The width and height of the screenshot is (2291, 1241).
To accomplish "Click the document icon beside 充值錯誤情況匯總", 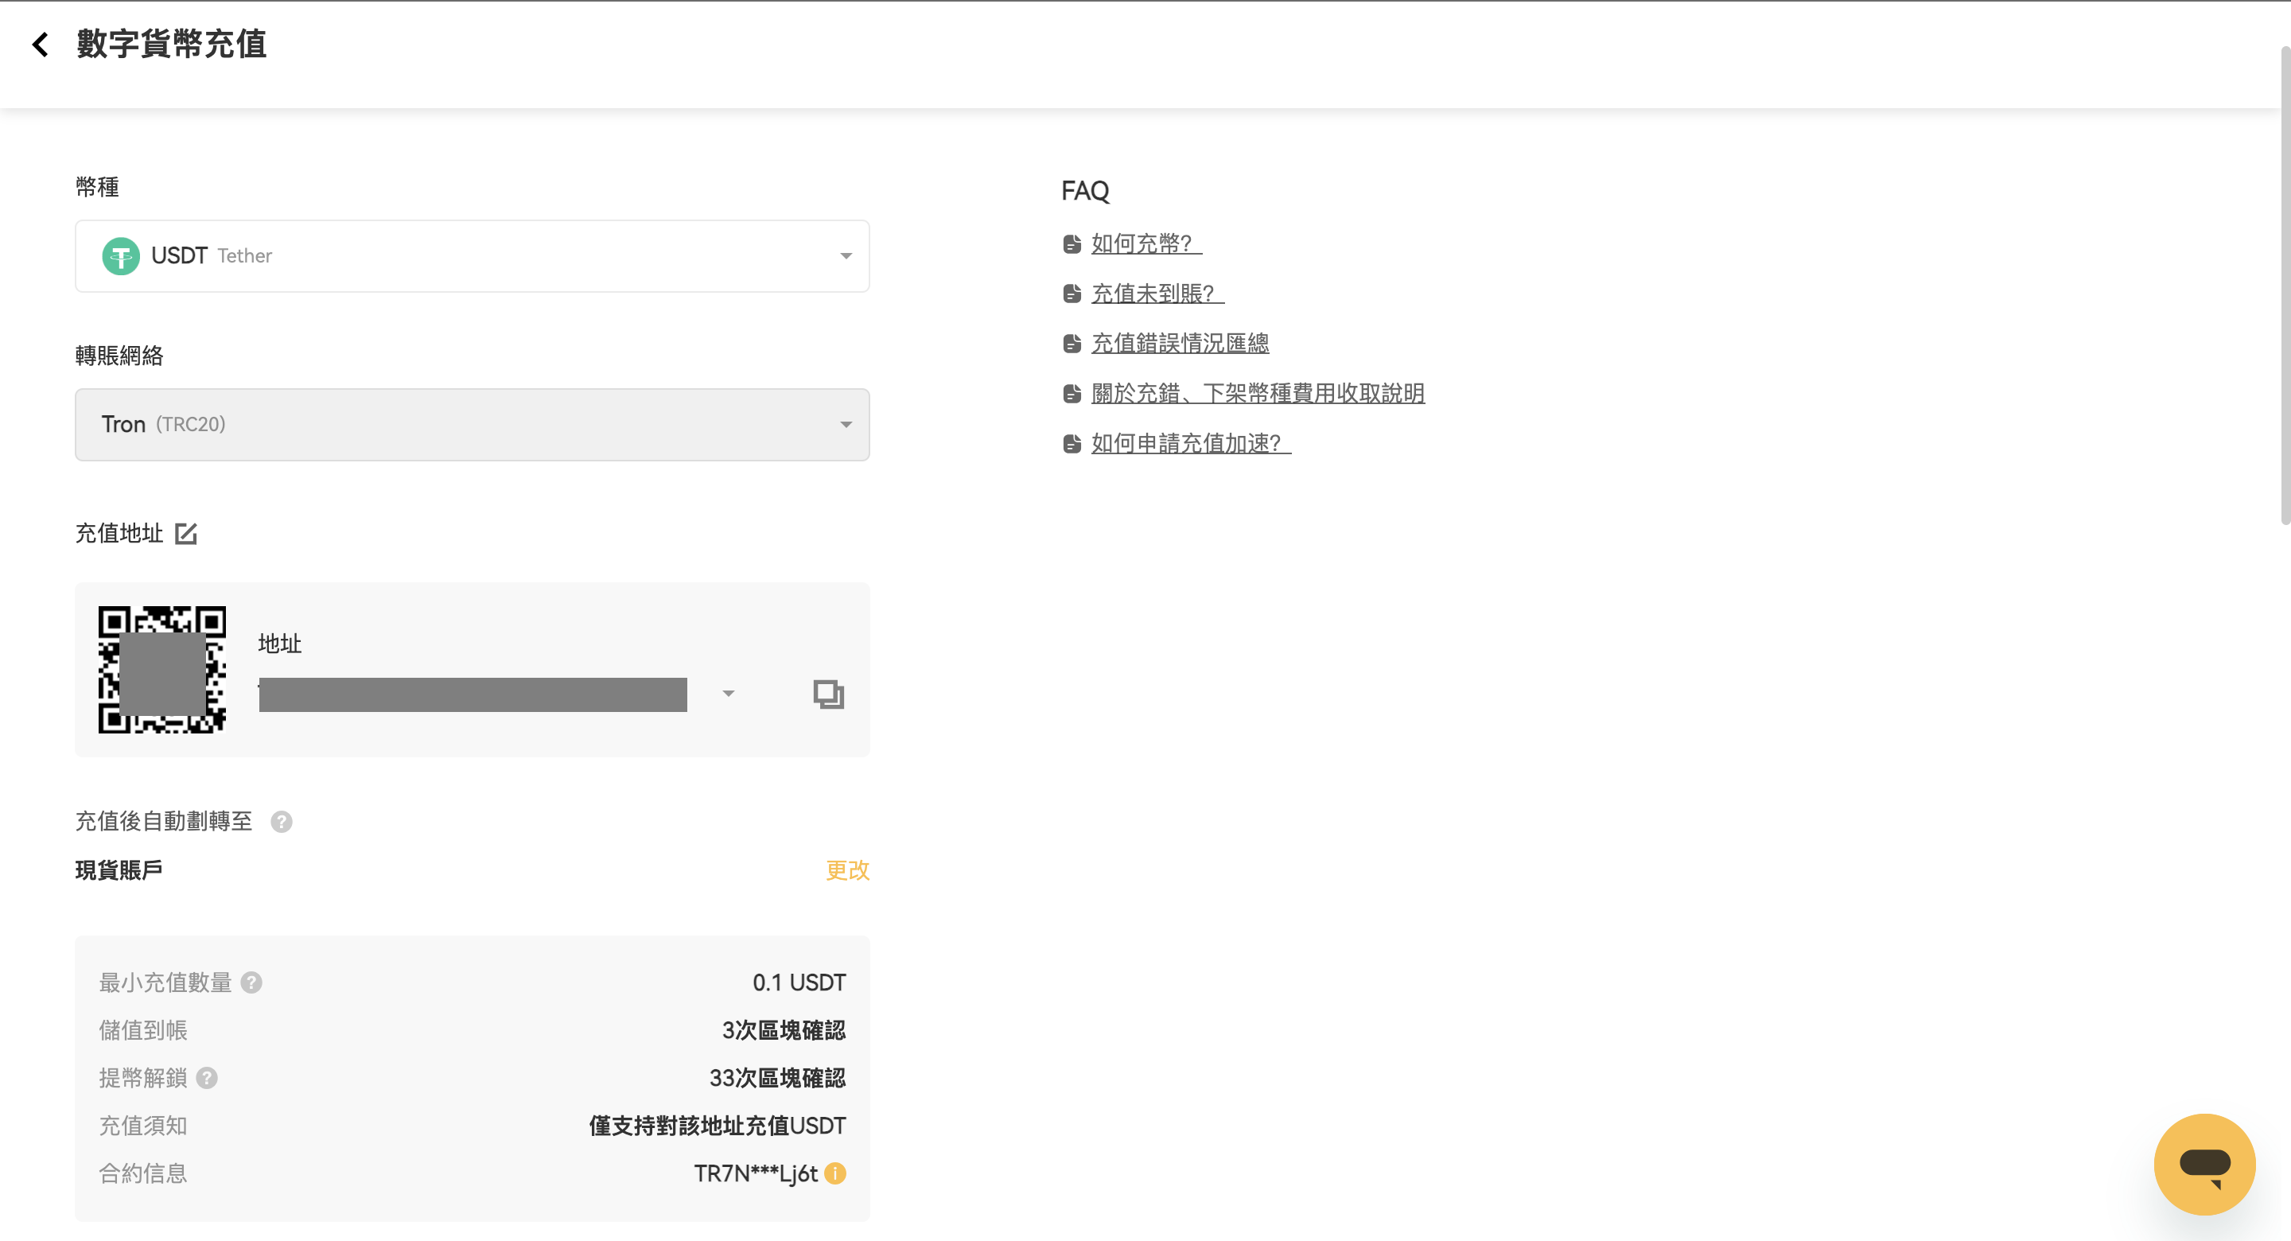I will point(1072,344).
